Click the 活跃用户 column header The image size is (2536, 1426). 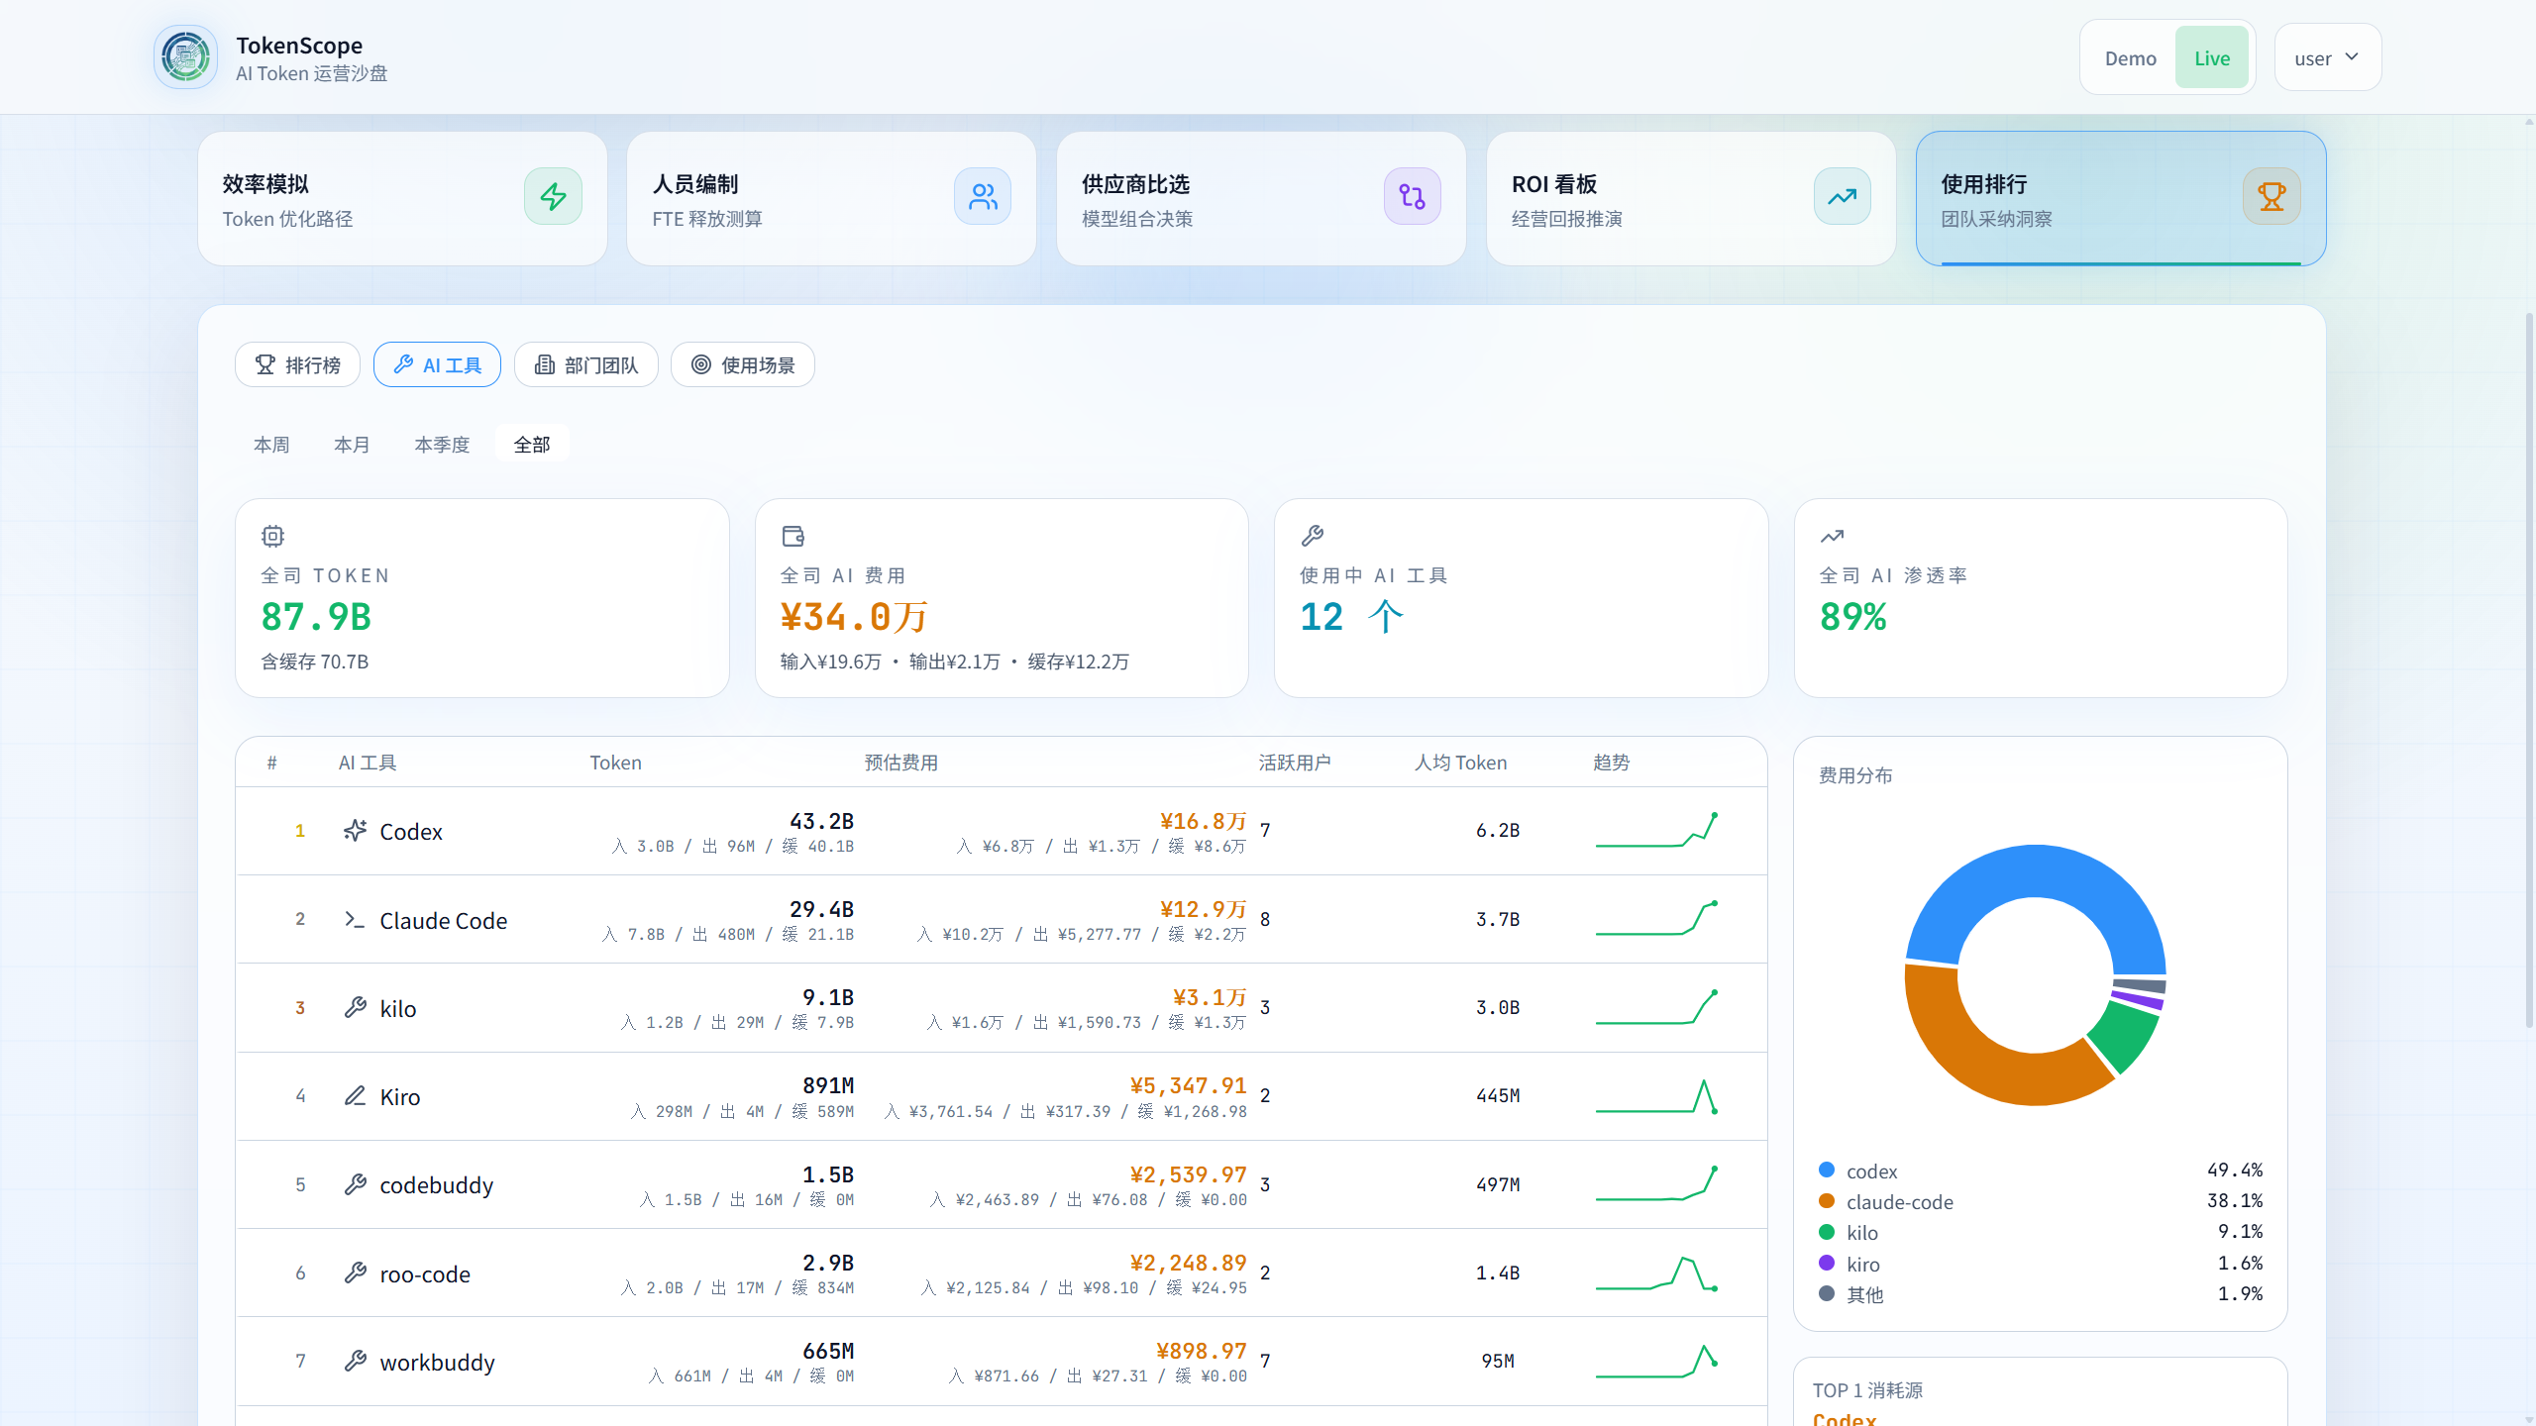click(x=1295, y=763)
